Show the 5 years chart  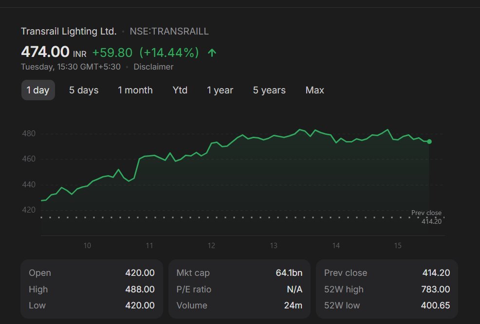[269, 90]
